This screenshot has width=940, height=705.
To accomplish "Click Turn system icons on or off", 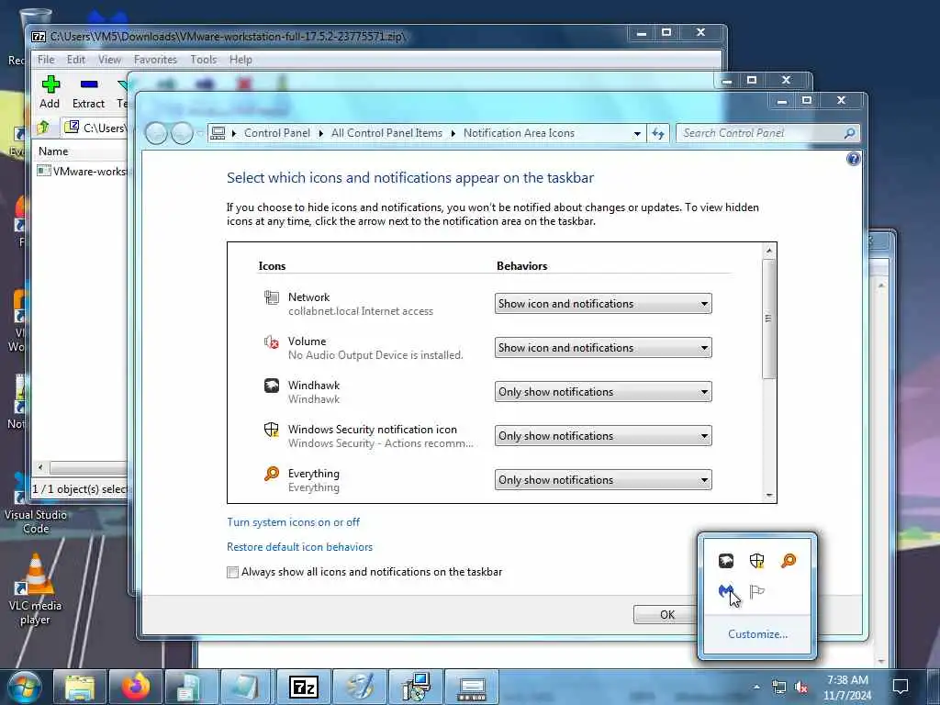I will [x=293, y=522].
